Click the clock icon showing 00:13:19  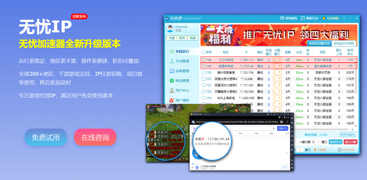click(x=340, y=150)
